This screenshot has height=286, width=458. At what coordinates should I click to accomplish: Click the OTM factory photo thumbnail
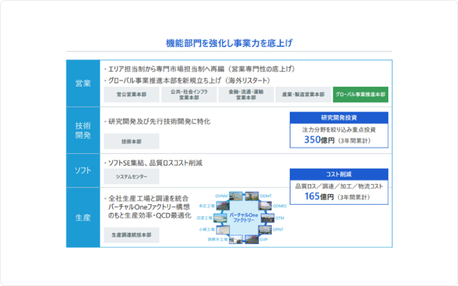pos(267,218)
